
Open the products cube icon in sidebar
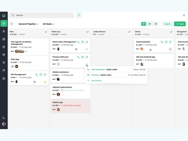tap(4, 55)
